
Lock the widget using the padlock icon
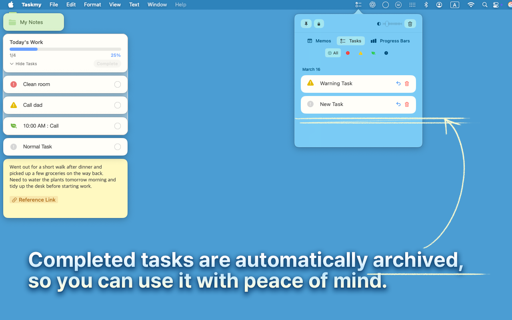pyautogui.click(x=319, y=24)
